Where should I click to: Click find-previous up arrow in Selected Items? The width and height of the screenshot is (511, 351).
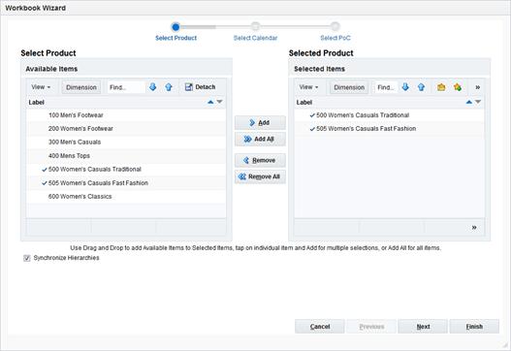point(421,87)
